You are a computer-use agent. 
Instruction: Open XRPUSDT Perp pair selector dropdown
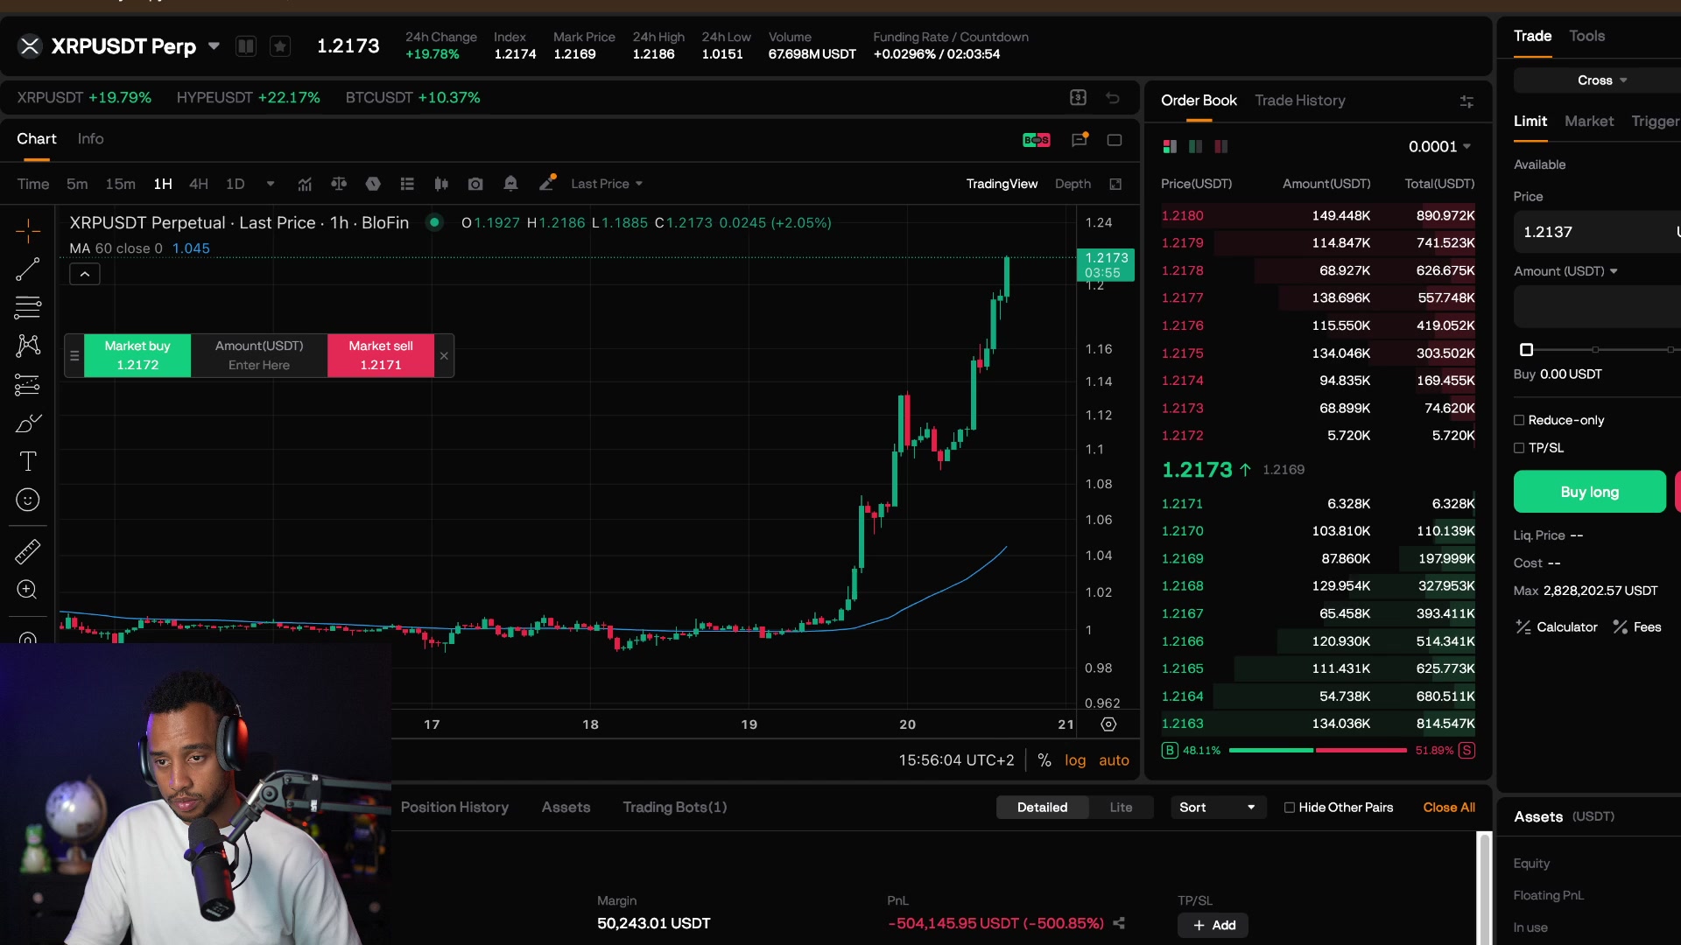pos(214,45)
